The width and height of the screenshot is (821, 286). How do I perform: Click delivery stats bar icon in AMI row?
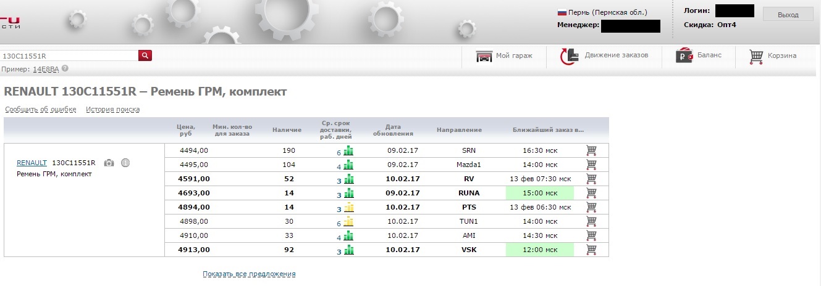coord(348,235)
